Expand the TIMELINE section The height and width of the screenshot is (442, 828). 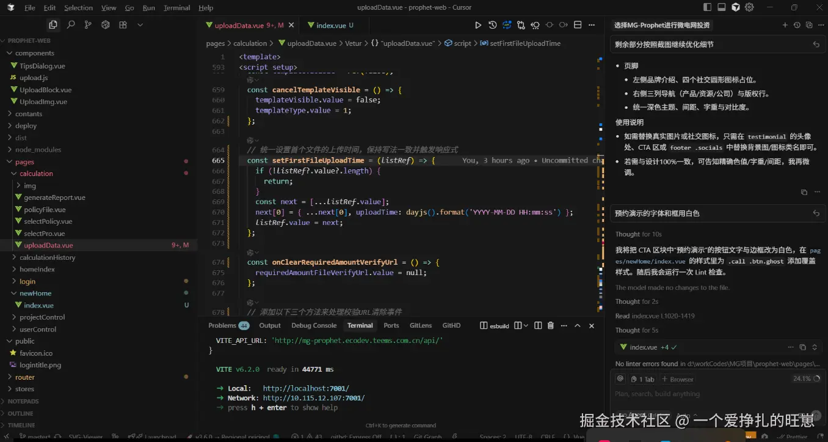tap(21, 425)
